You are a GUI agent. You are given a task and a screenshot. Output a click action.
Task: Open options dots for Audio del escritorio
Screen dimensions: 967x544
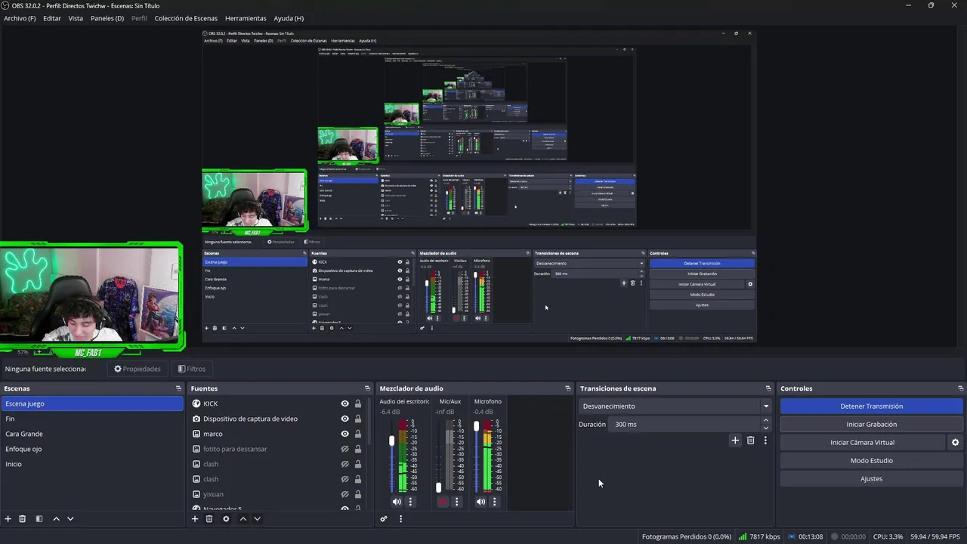point(411,502)
